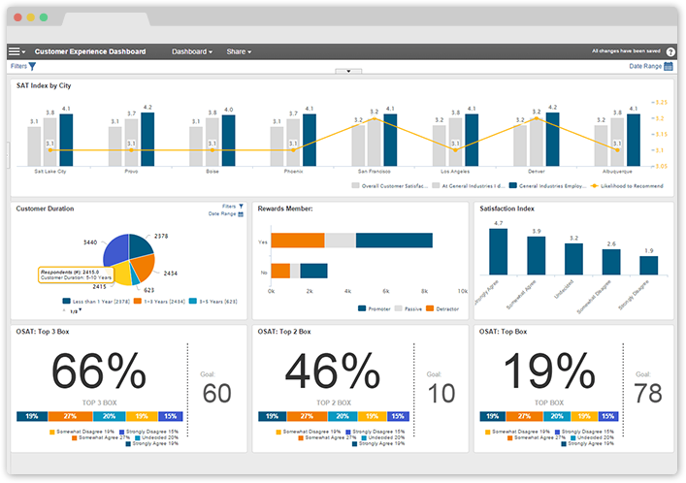Click the Yes row Detractor orange segment
This screenshot has width=686, height=483.
pos(298,241)
